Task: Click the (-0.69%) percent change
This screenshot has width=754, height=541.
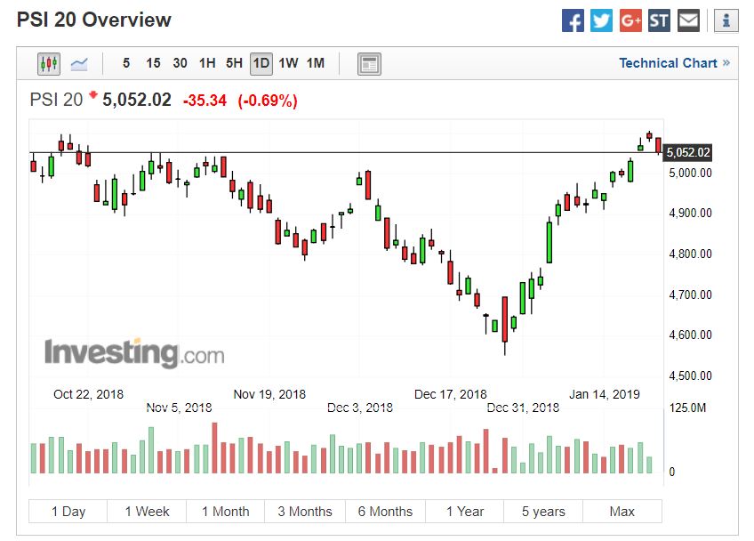Action: (268, 101)
